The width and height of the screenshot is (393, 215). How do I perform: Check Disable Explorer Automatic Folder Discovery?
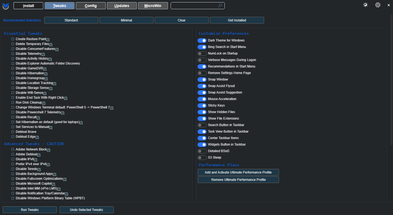(x=13, y=64)
